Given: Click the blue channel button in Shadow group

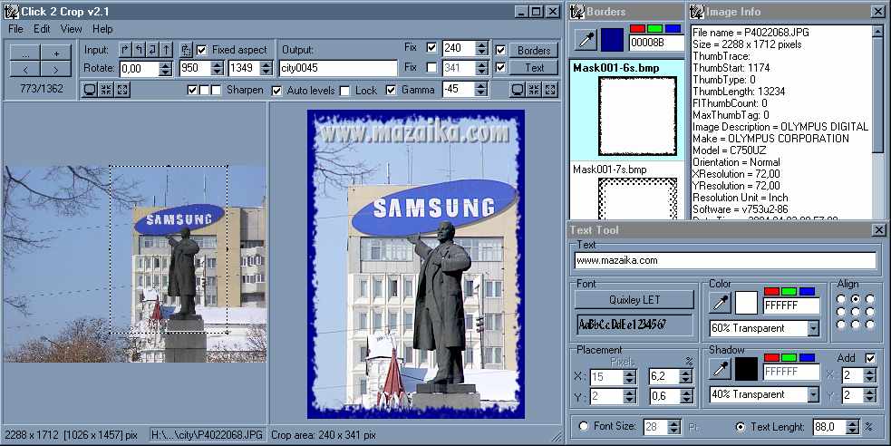Looking at the screenshot, I should pos(807,357).
